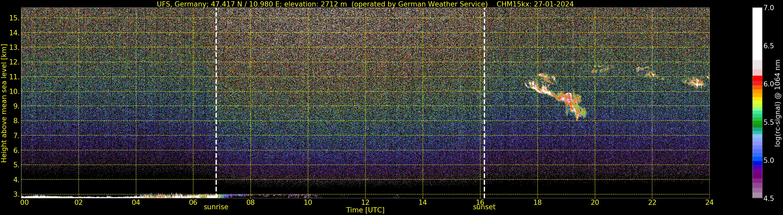Image resolution: width=783 pixels, height=215 pixels.
Task: Click the colorbar label 'log(rc-signal) @ 1064 nm'
Action: click(x=778, y=103)
